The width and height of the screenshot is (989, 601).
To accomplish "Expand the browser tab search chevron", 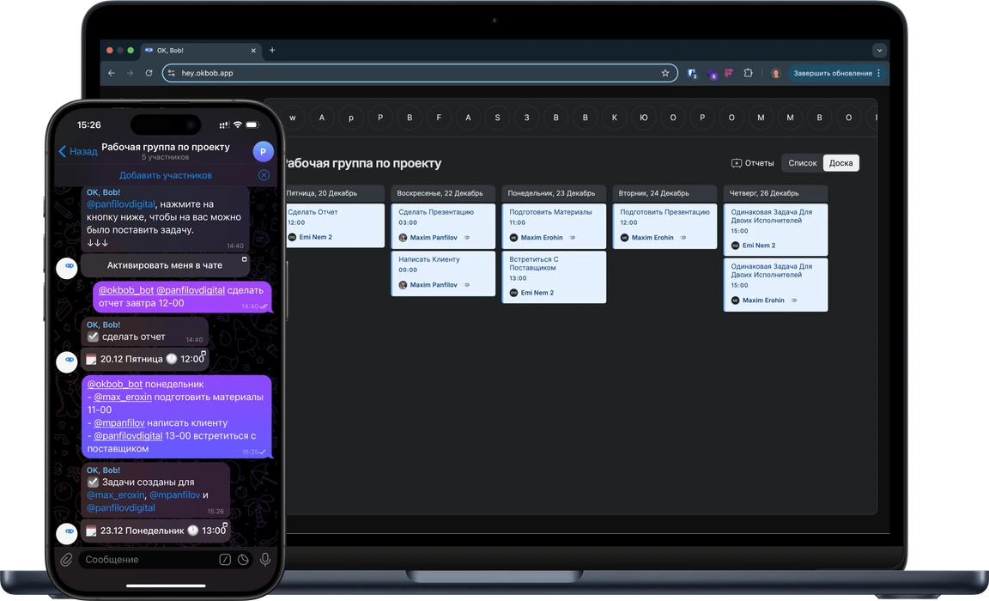I will tap(878, 51).
